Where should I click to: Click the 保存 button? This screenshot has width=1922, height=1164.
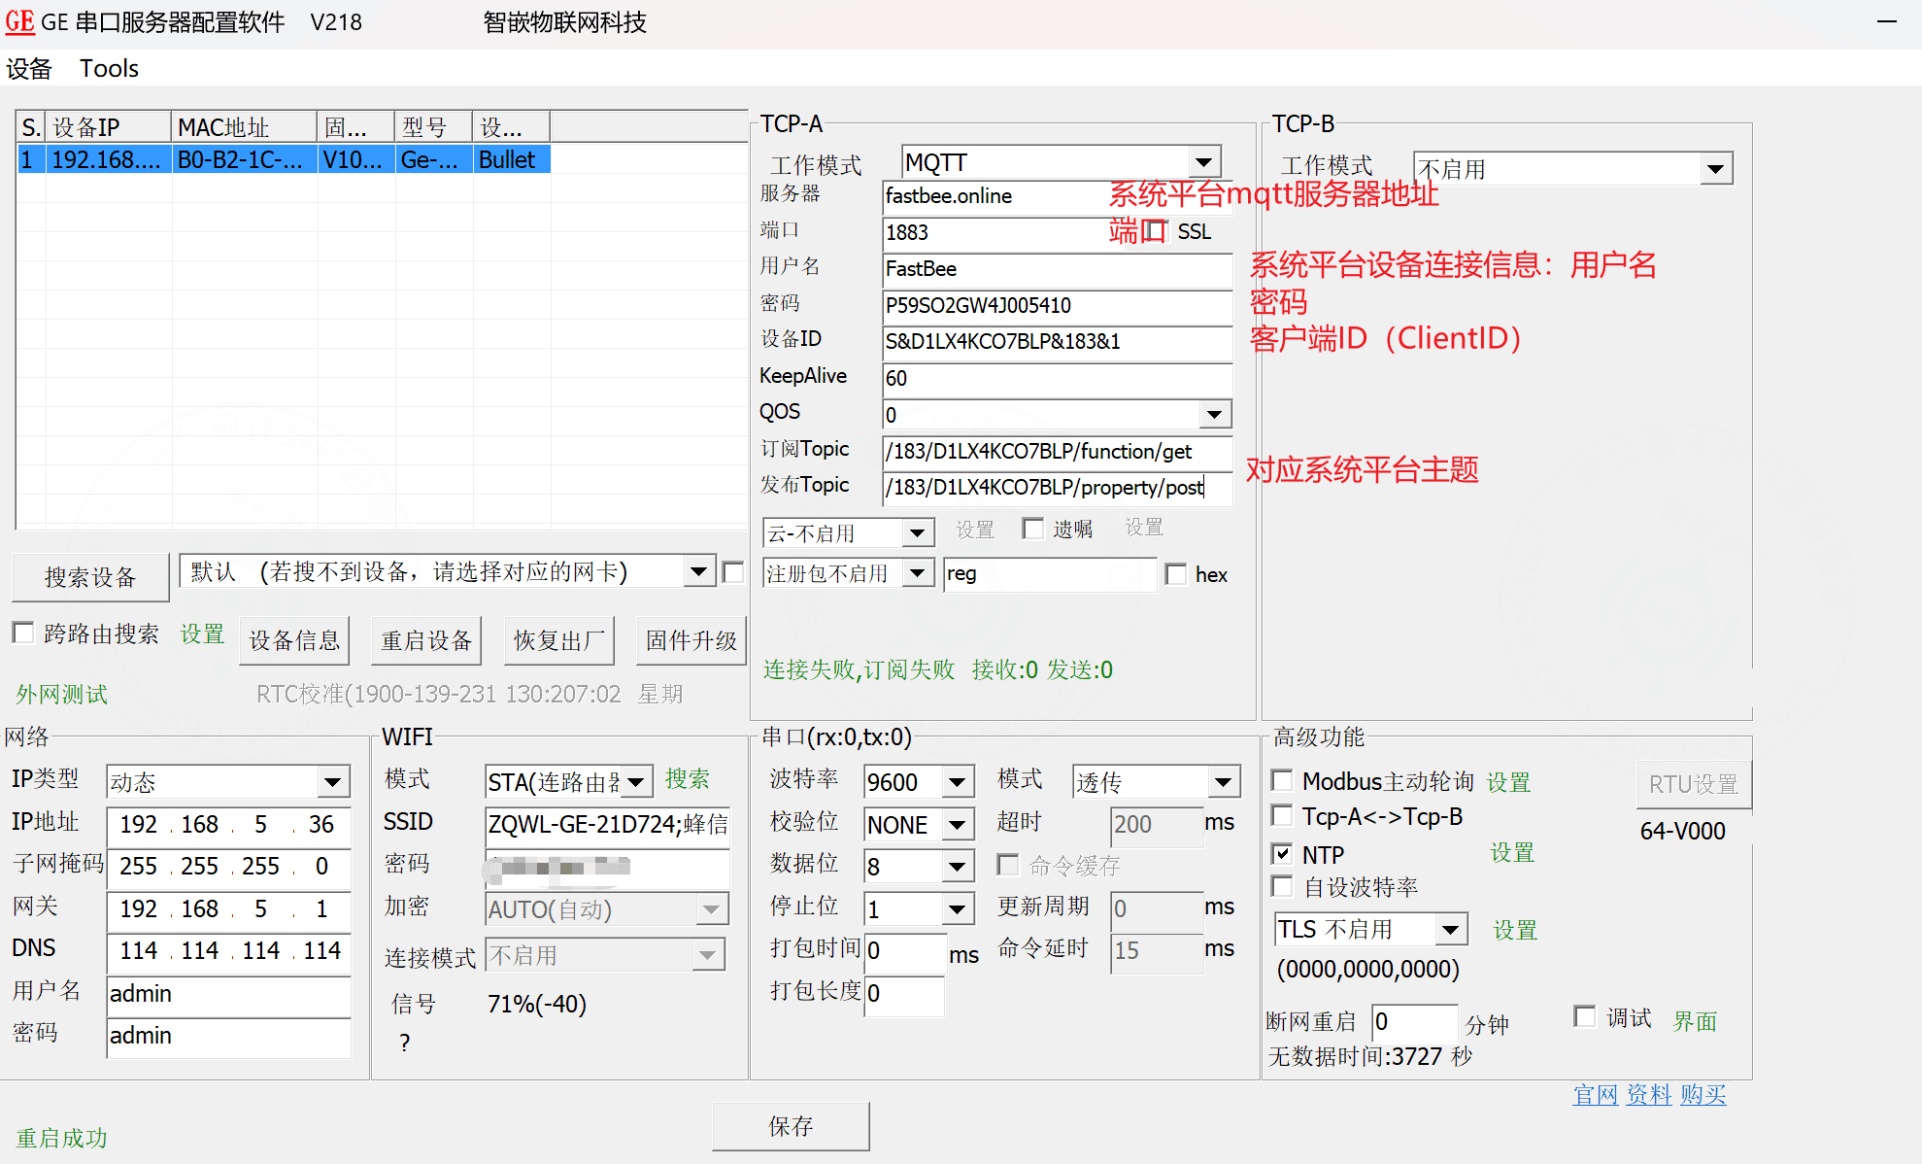[790, 1126]
